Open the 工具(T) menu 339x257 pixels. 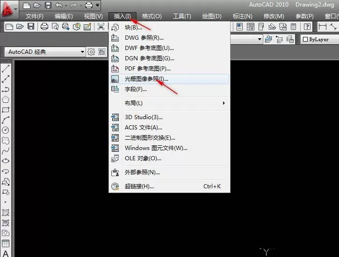tap(182, 16)
